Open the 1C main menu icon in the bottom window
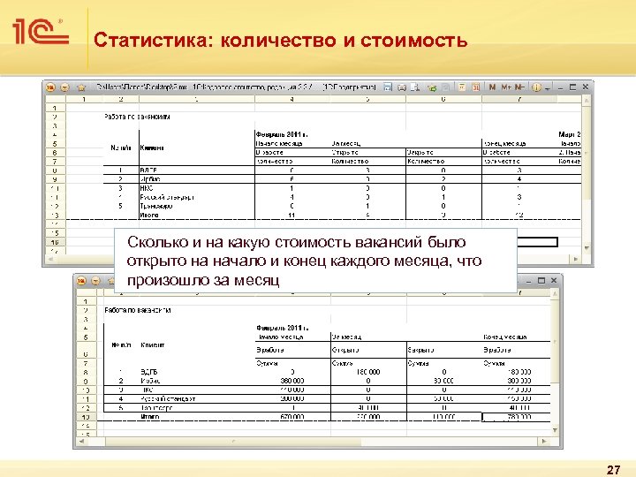This screenshot has height=477, width=636. (81, 281)
